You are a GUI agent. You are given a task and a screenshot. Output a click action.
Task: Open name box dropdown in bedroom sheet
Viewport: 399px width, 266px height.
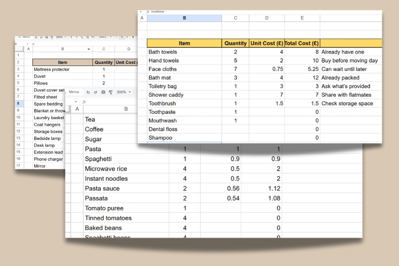point(27,44)
